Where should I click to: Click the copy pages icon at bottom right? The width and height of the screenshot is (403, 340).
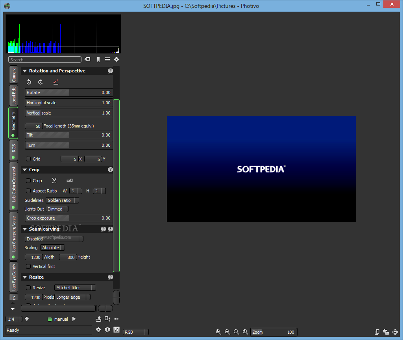click(377, 332)
